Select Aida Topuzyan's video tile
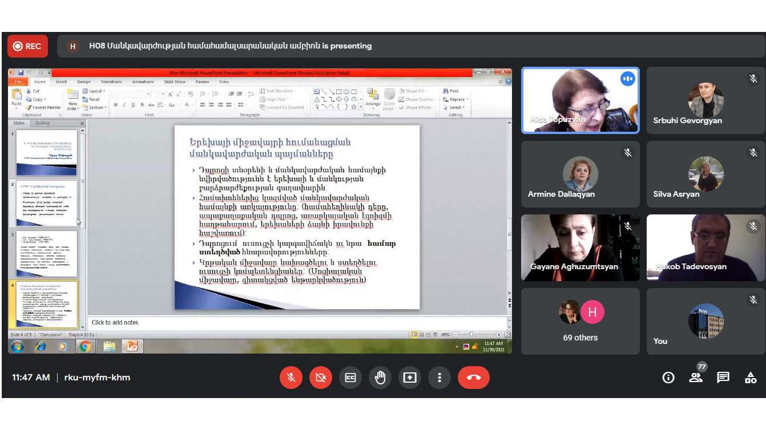This screenshot has height=430, width=766. tap(580, 101)
